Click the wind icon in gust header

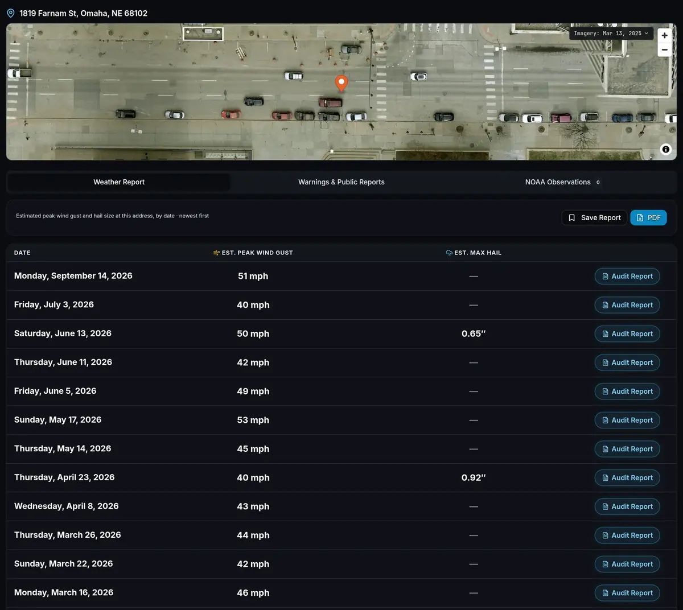coord(216,253)
